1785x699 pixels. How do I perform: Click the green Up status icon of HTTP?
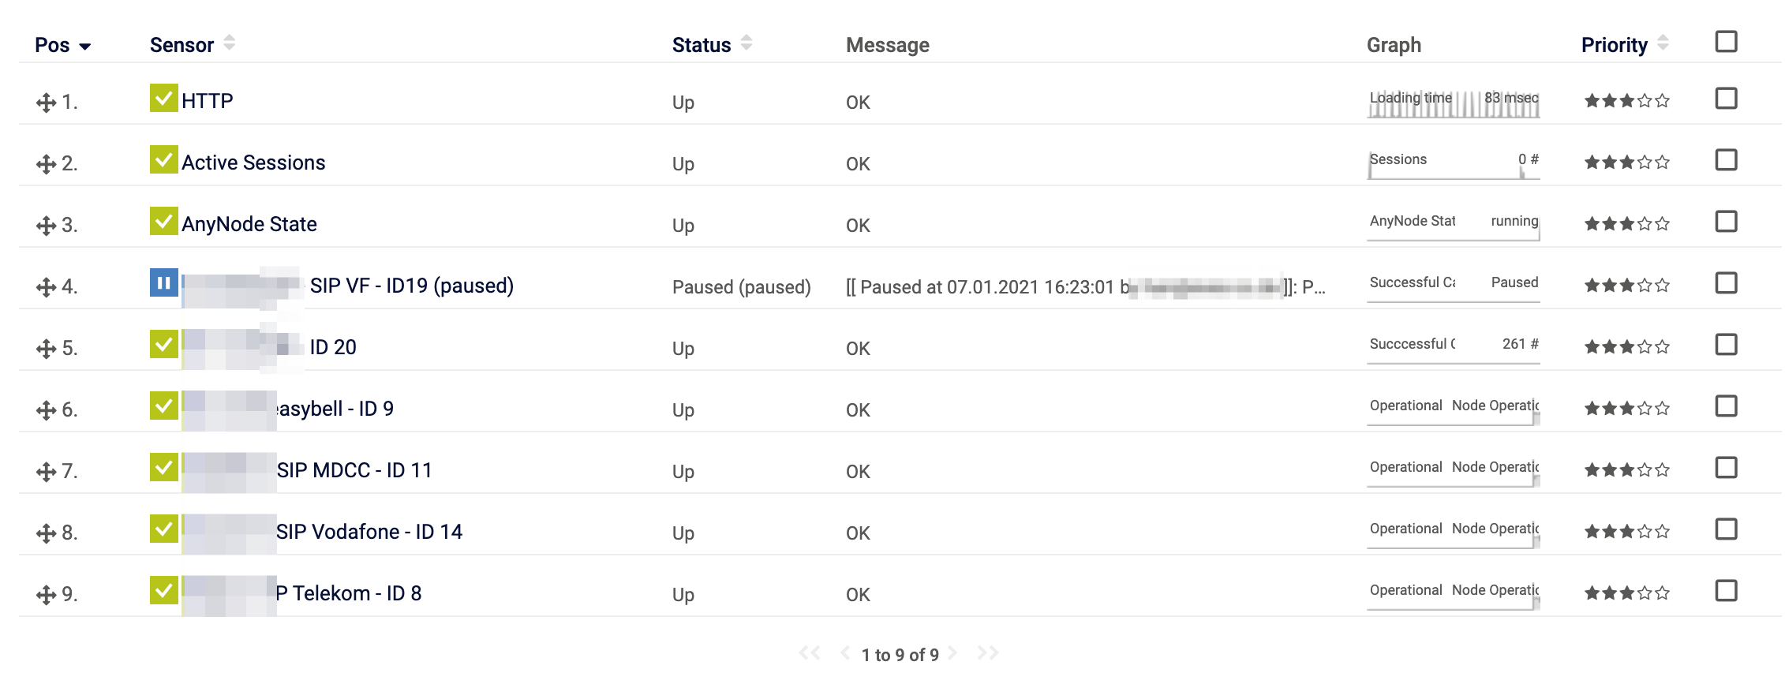[163, 99]
